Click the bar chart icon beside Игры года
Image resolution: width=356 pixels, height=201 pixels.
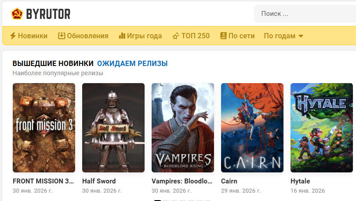[122, 36]
